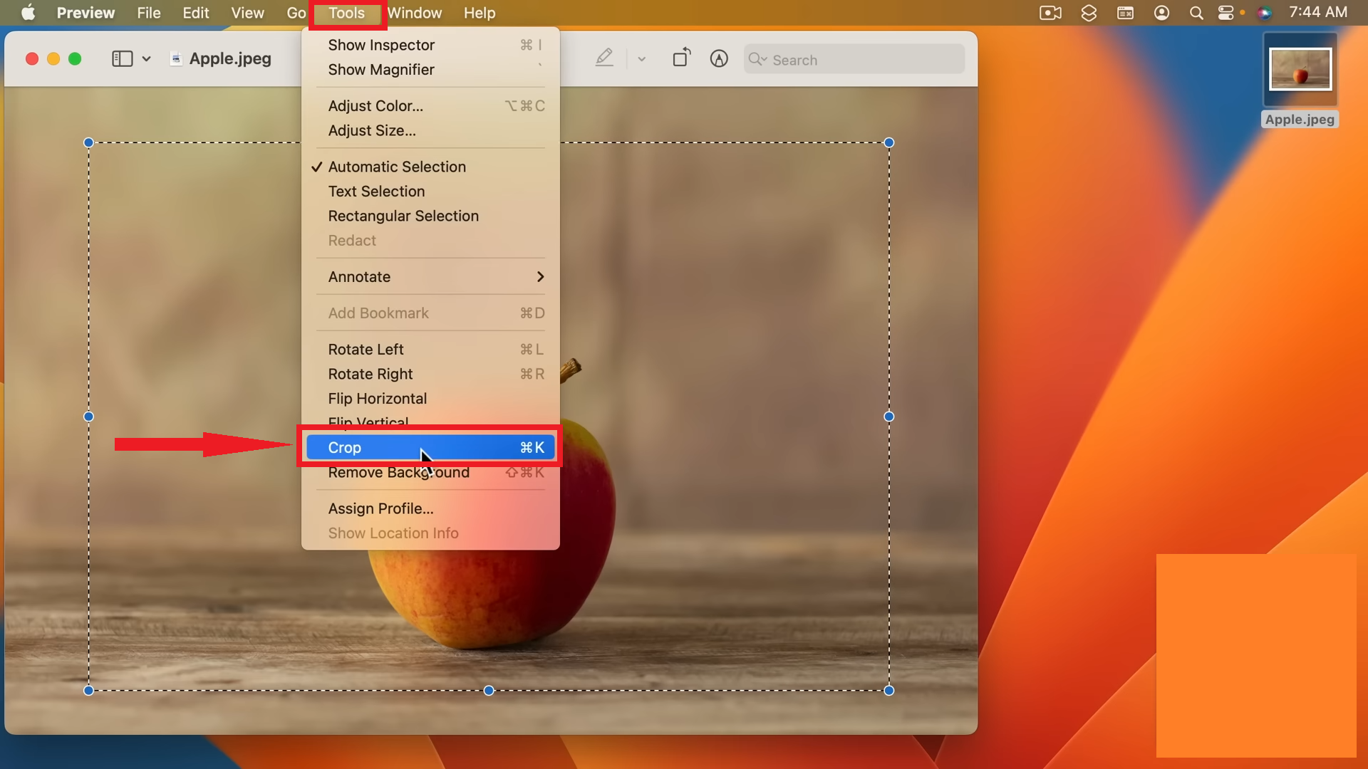
Task: Click the circled A markup toolbar icon
Action: 719,58
